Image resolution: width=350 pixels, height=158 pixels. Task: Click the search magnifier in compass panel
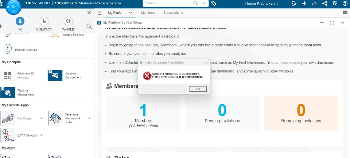(89, 27)
